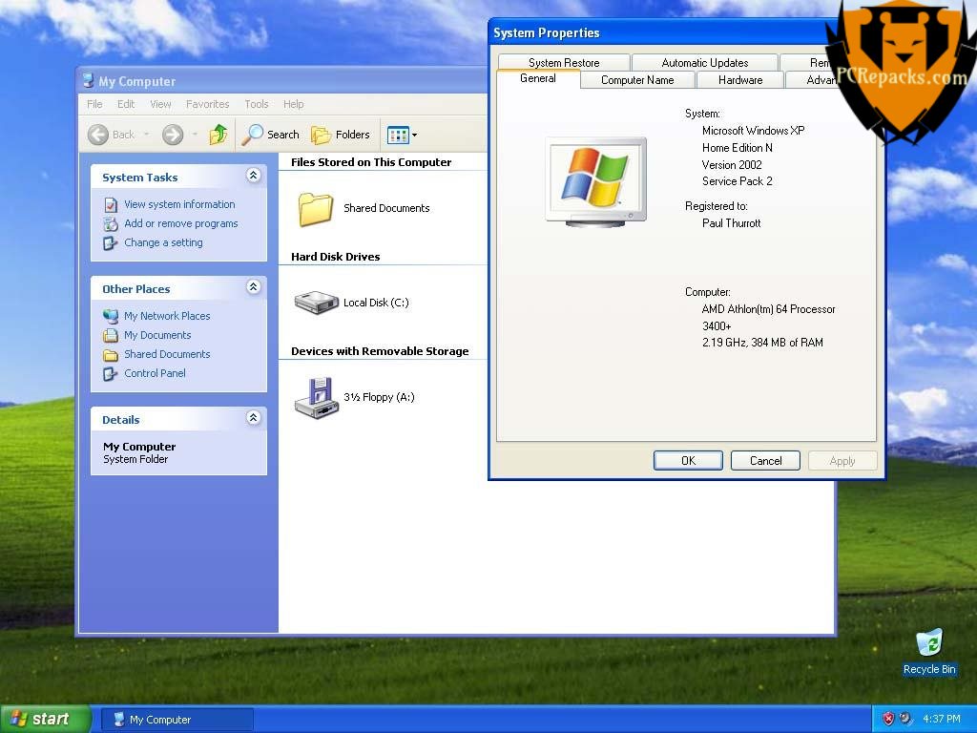The width and height of the screenshot is (977, 733).
Task: Click the Up folder icon on the toolbar
Action: tap(218, 134)
